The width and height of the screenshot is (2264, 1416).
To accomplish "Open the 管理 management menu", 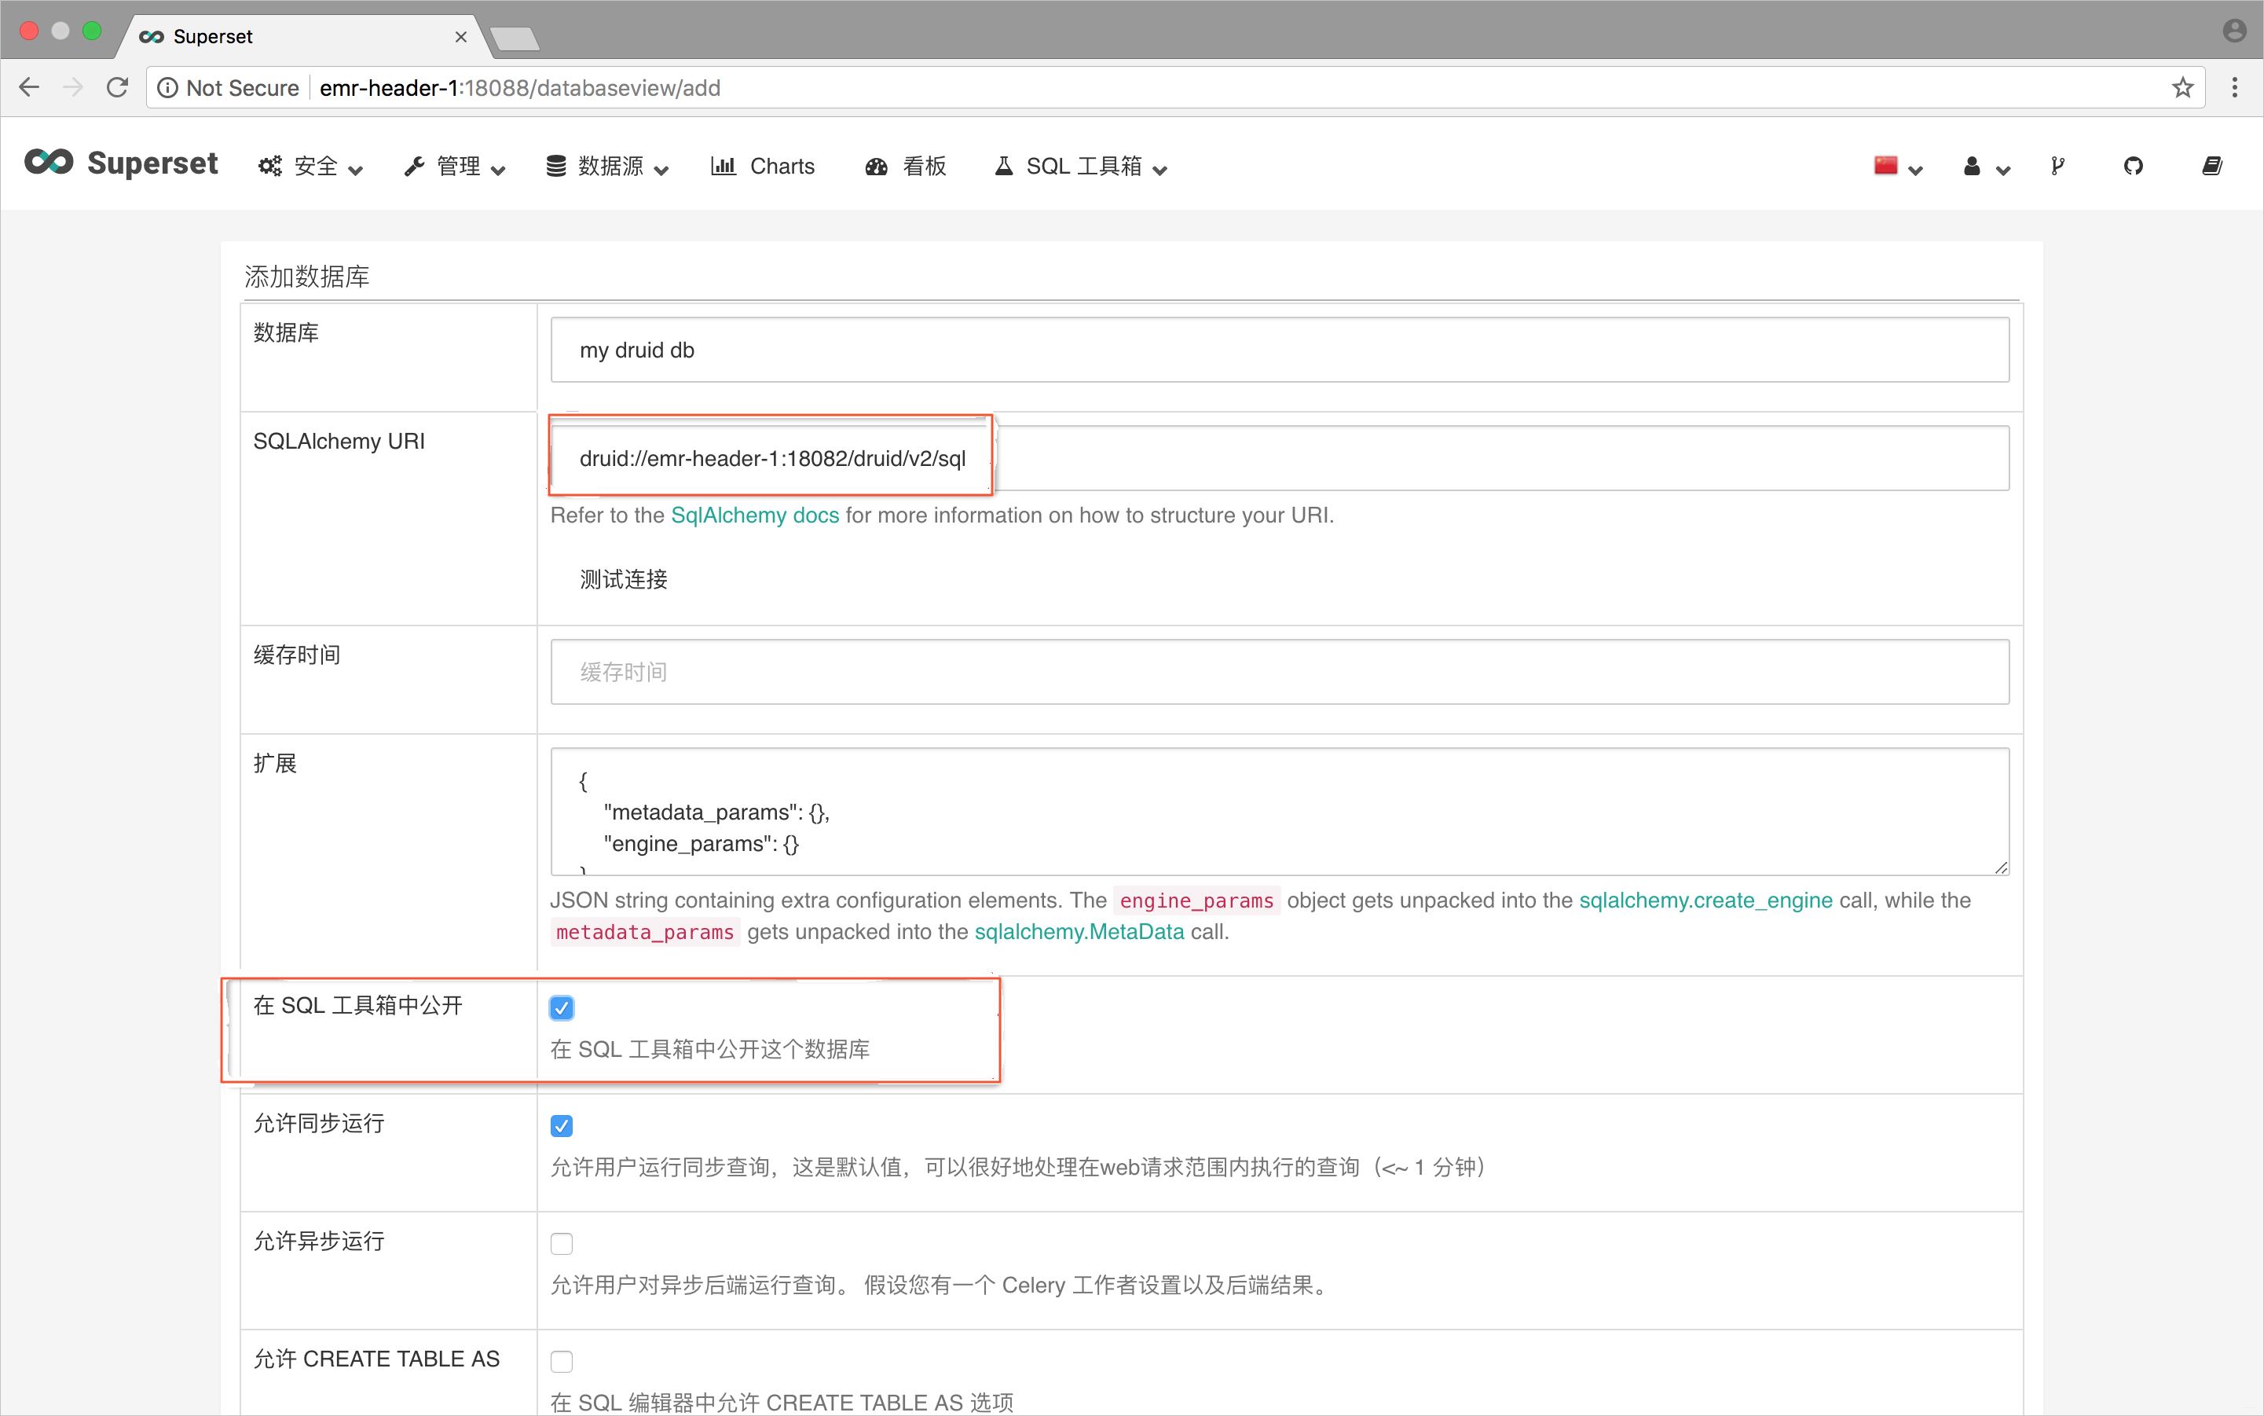I will 453,167.
